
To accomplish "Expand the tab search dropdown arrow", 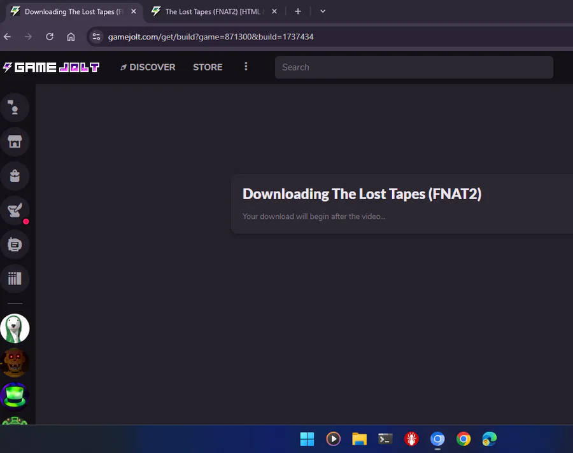I will pos(323,11).
